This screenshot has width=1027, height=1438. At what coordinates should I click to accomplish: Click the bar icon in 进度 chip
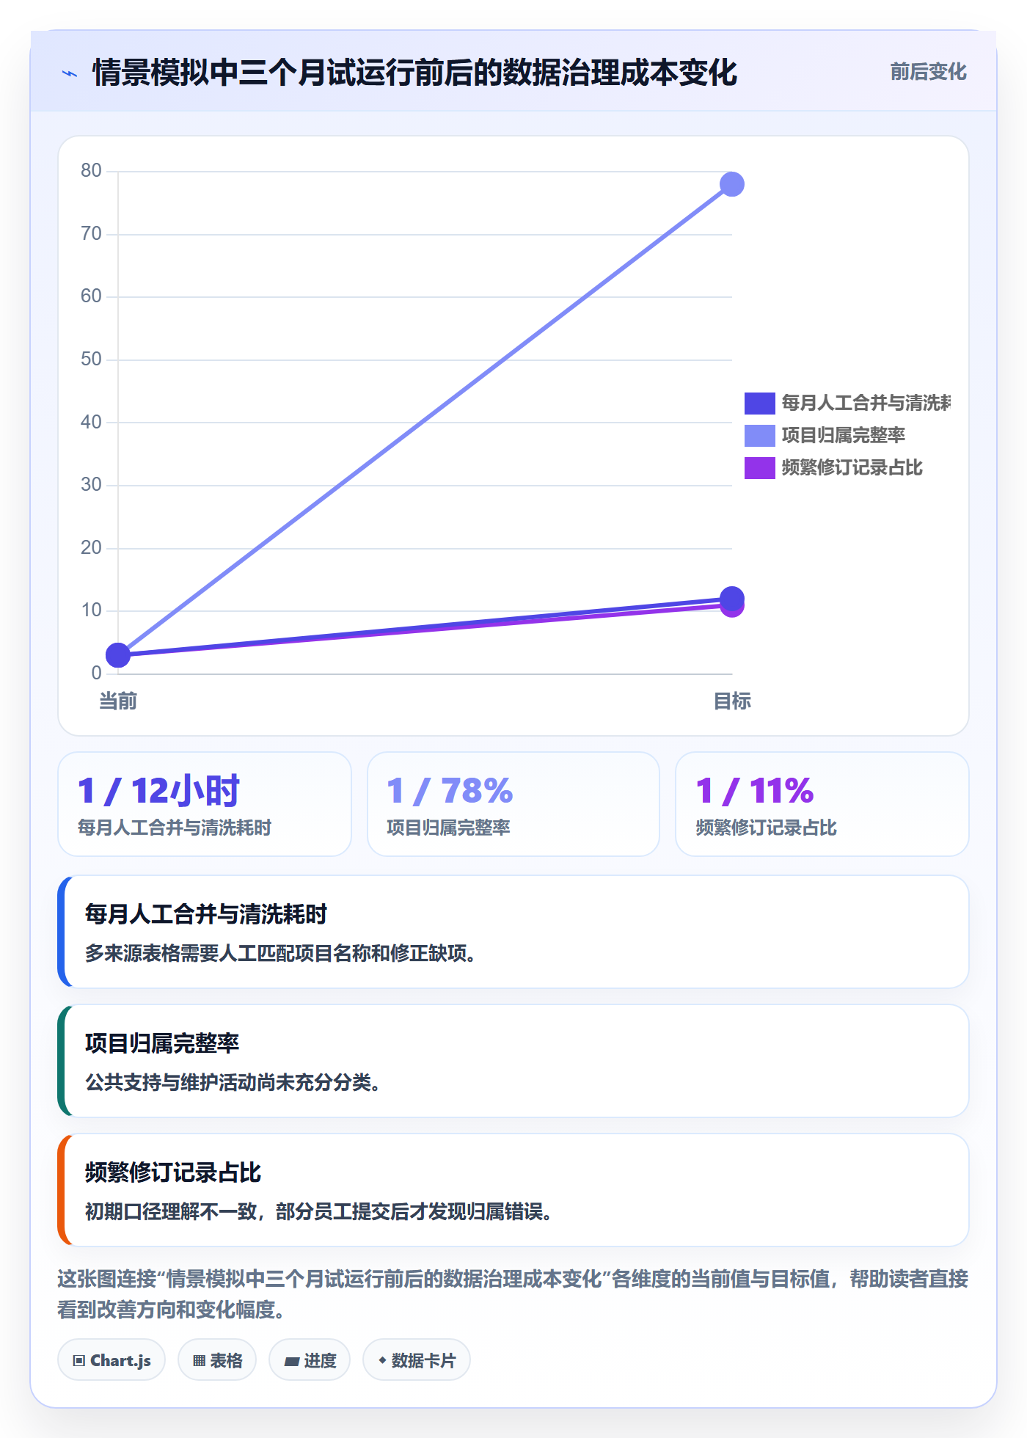pyautogui.click(x=291, y=1362)
